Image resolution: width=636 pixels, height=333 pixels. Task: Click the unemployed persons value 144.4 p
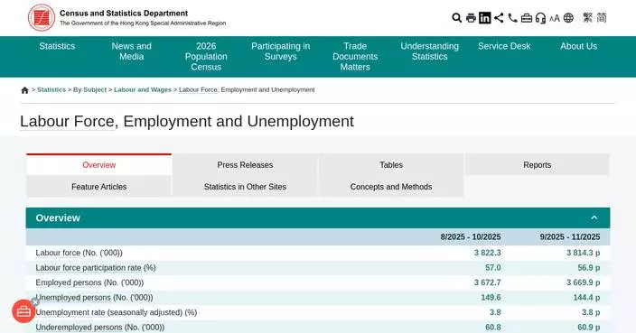(x=586, y=298)
